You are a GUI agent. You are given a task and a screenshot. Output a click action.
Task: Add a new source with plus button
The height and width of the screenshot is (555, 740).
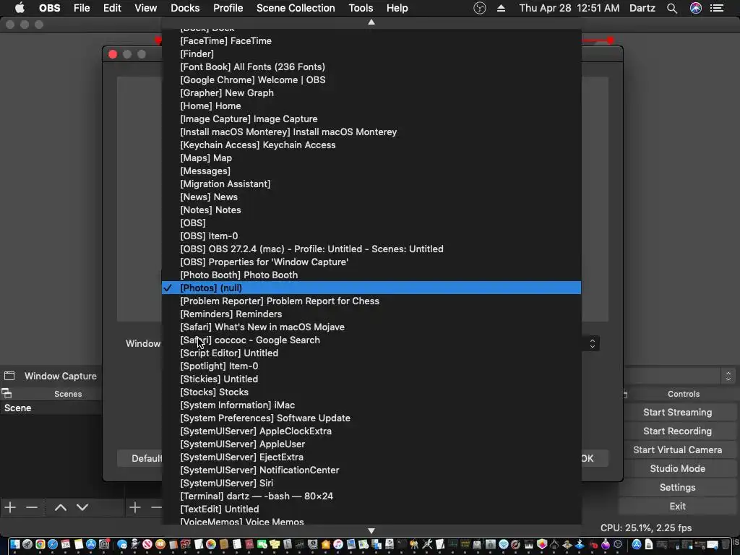135,507
